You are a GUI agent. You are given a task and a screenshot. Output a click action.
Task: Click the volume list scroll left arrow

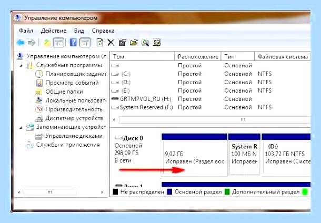pyautogui.click(x=114, y=119)
